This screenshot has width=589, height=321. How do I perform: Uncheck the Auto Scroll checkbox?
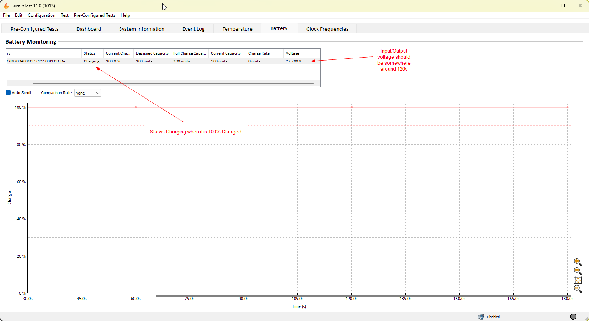pos(8,93)
